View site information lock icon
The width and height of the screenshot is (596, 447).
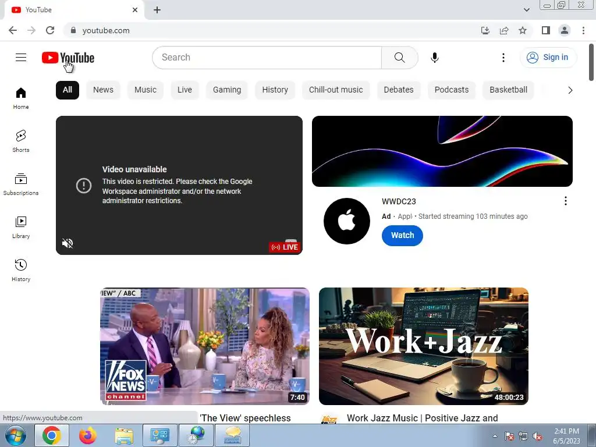pos(73,30)
